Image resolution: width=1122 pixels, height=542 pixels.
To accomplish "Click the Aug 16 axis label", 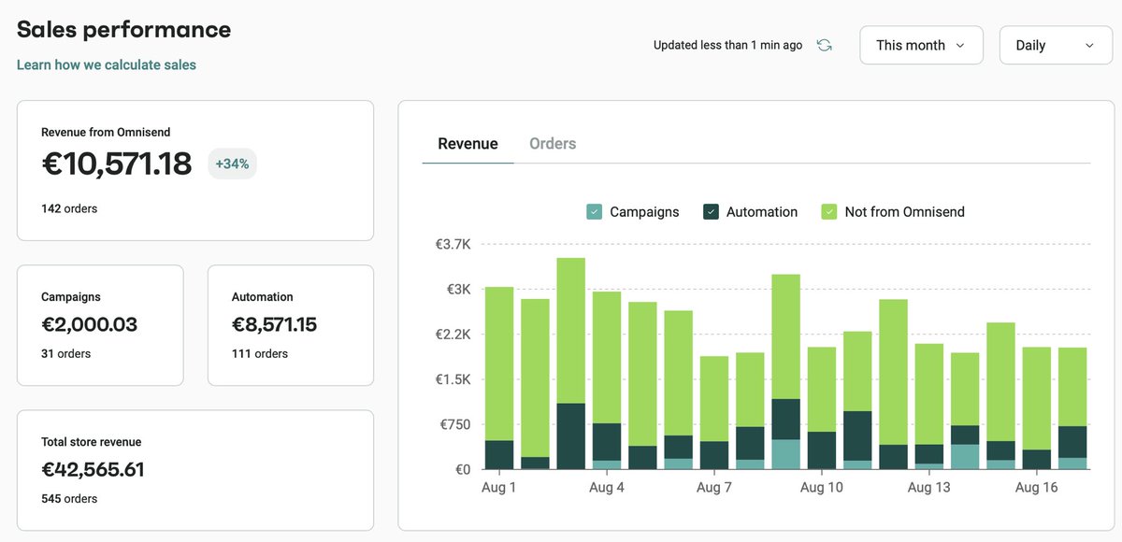I will 1036,488.
